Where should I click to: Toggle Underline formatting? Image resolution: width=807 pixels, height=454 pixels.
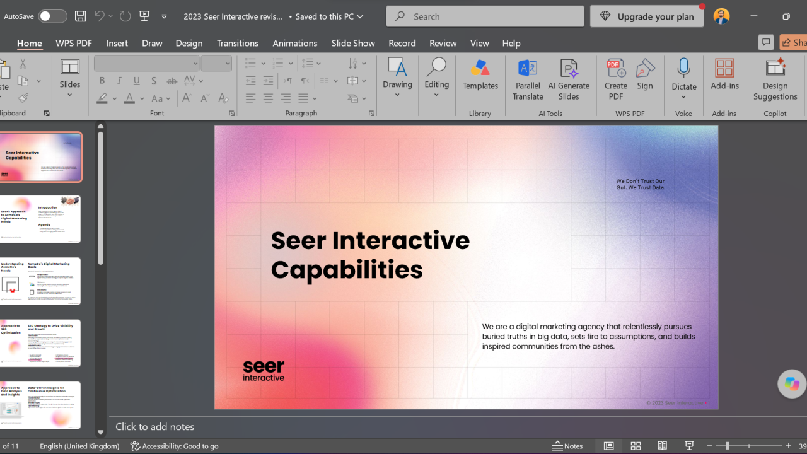click(137, 81)
